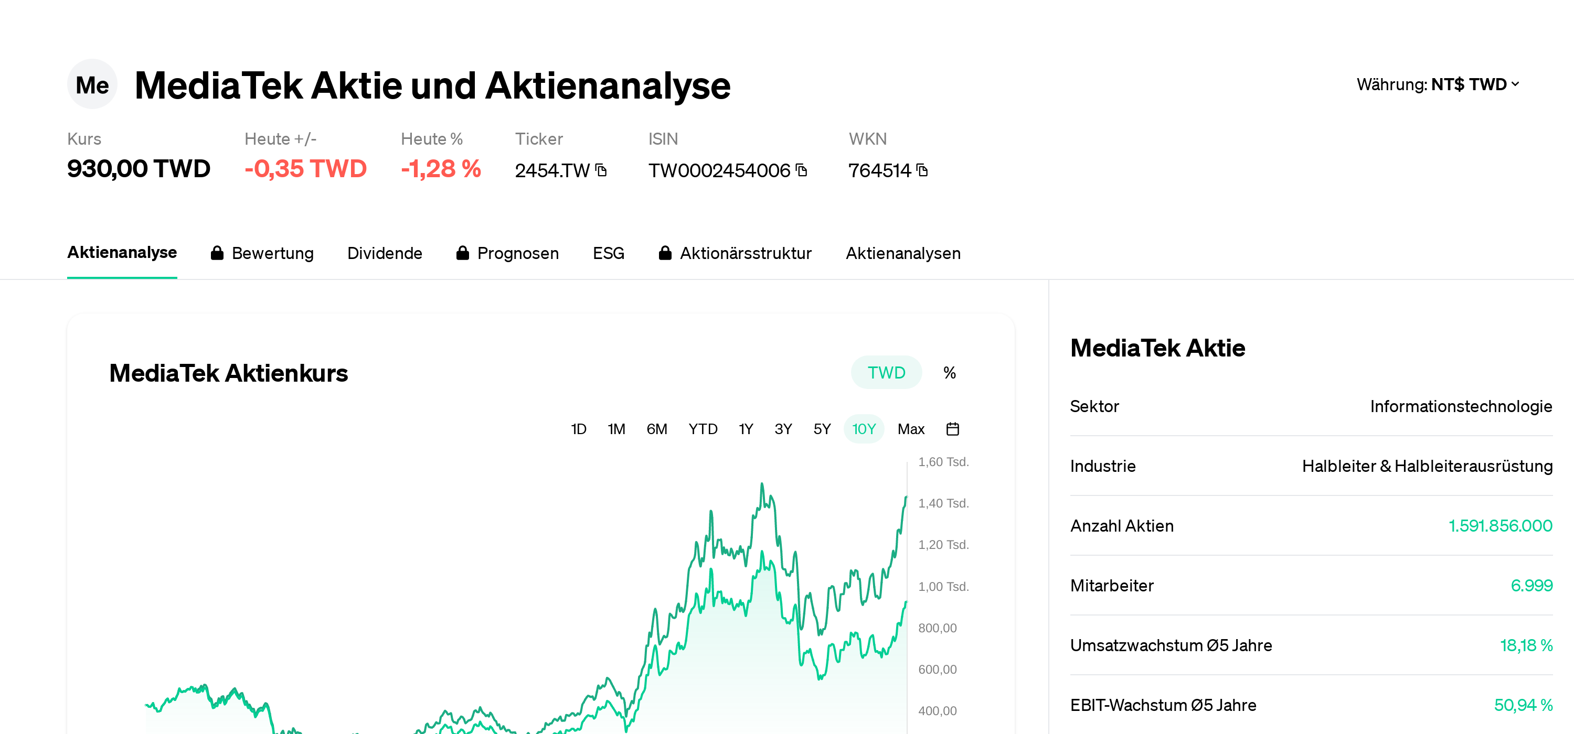Copy the ISIN TW0002454006 icon
This screenshot has width=1574, height=734.
coord(802,170)
